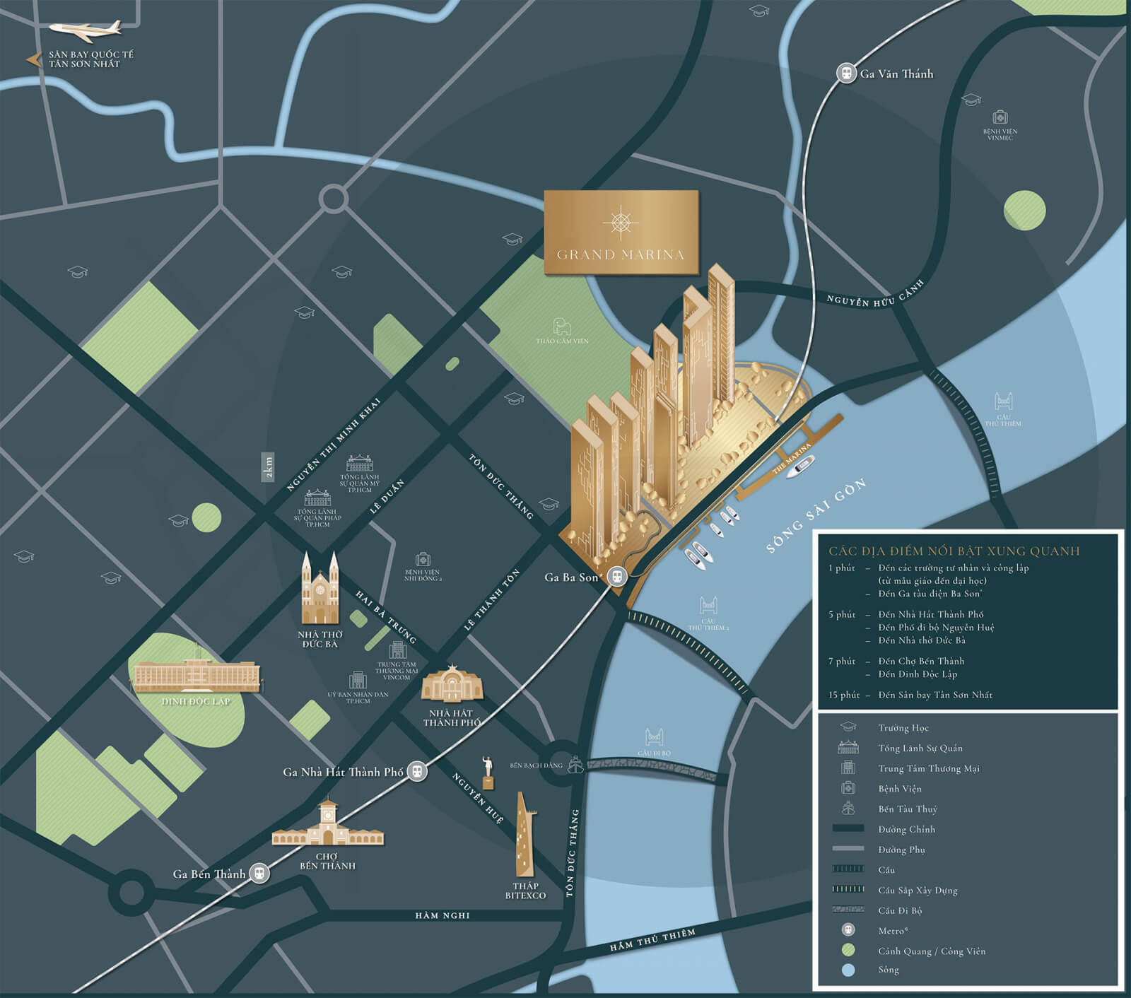Click the Cầu Thủ Thiêm bridge icon
The width and height of the screenshot is (1131, 998).
coord(1004,403)
